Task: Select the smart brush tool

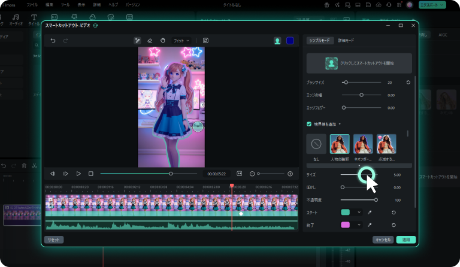Action: tap(137, 41)
